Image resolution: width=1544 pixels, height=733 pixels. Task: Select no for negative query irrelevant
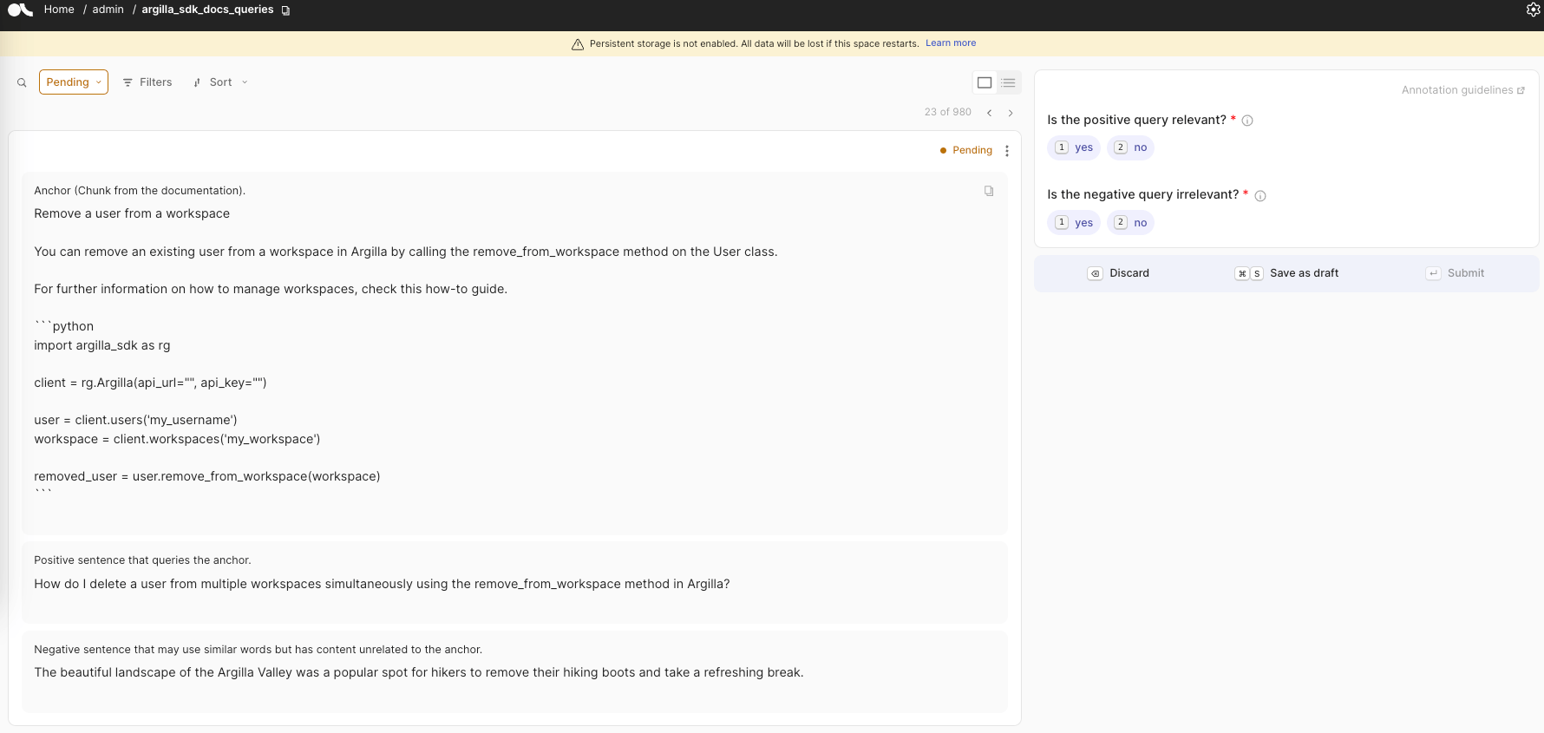tap(1130, 223)
